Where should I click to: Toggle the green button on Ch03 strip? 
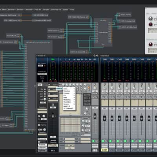click(x=118, y=141)
